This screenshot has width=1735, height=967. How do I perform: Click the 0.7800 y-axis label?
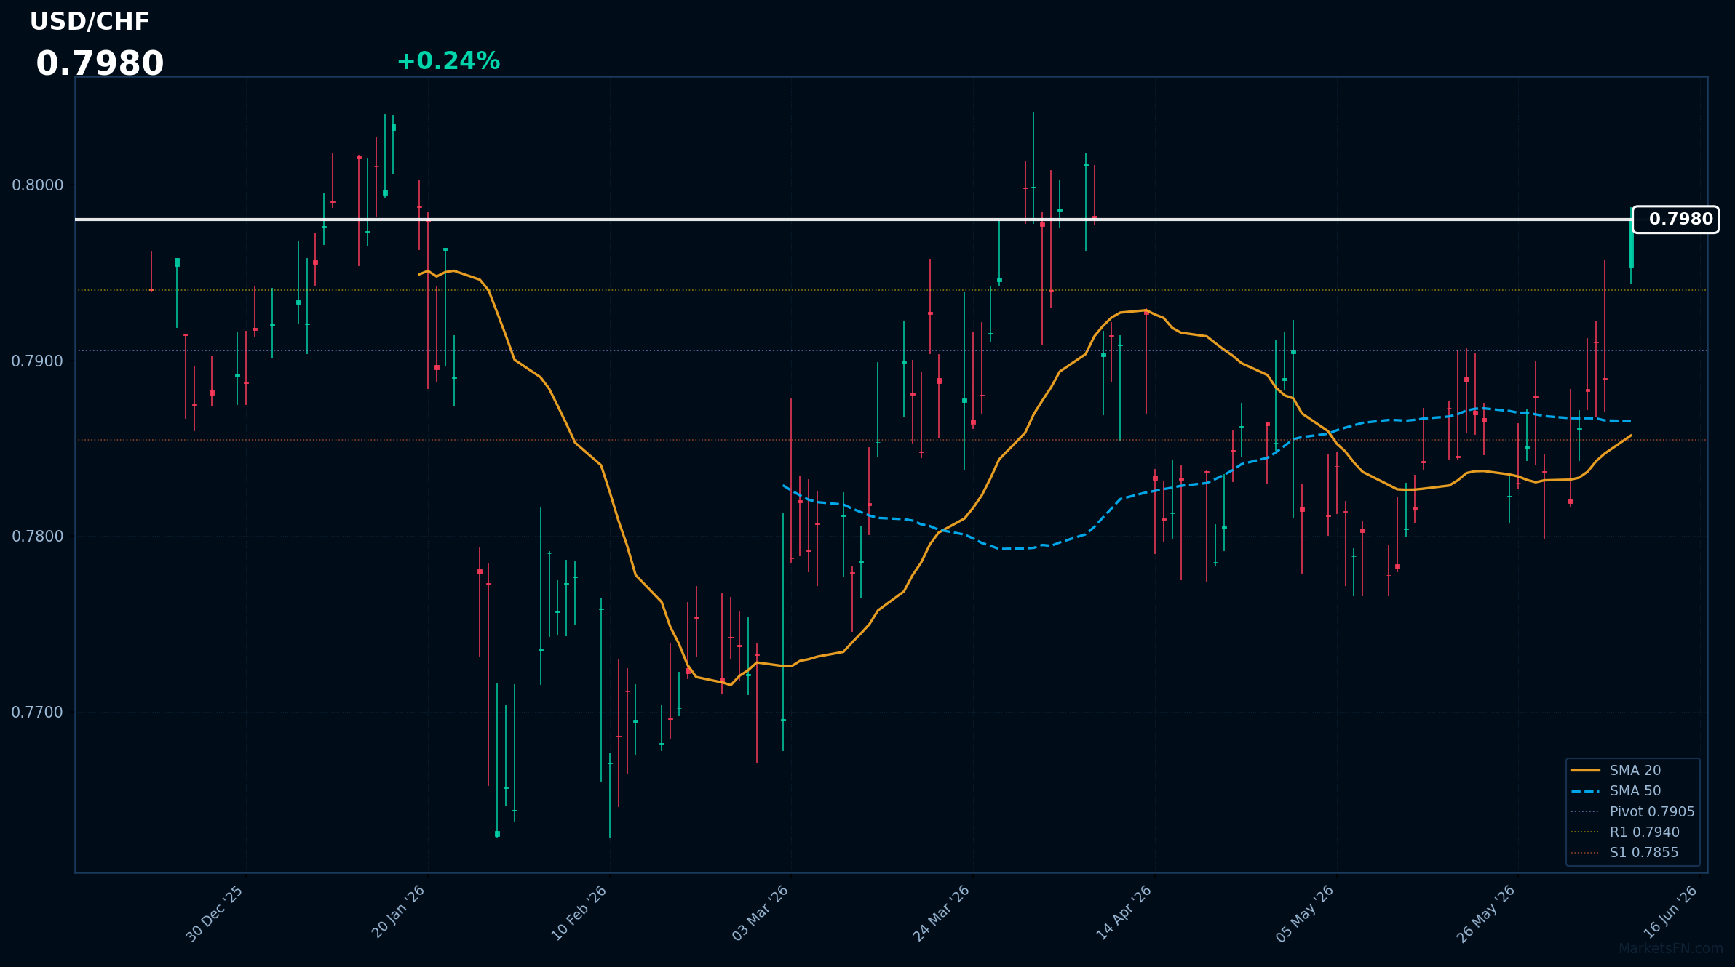[x=38, y=537]
